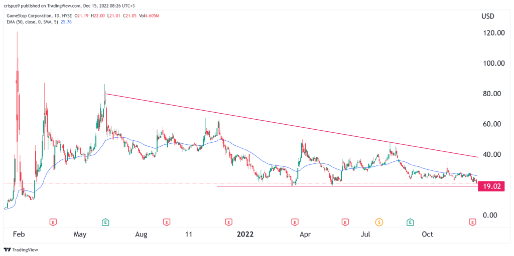Click the red earnings marker between Feb and May
Image resolution: width=514 pixels, height=256 pixels.
coord(52,222)
